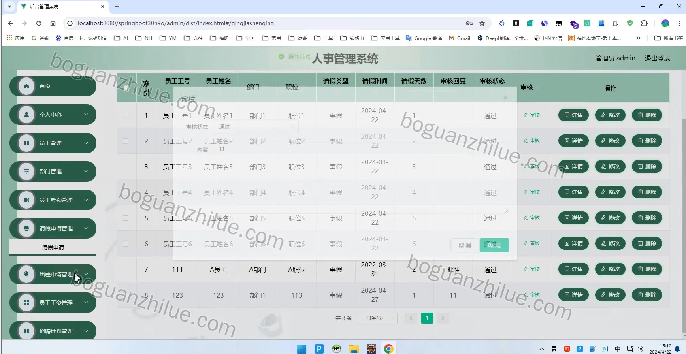Image resolution: width=686 pixels, height=354 pixels.
Task: Click 删除 button for row 5 (员工工号5)
Action: point(647,218)
